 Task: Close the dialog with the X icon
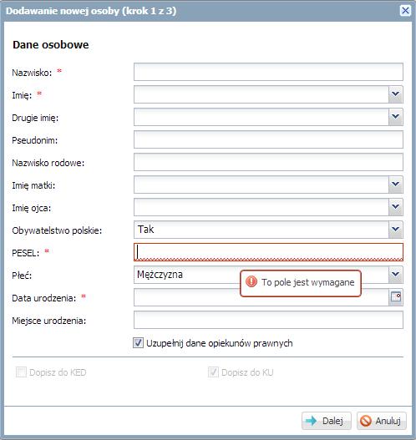tap(405, 11)
